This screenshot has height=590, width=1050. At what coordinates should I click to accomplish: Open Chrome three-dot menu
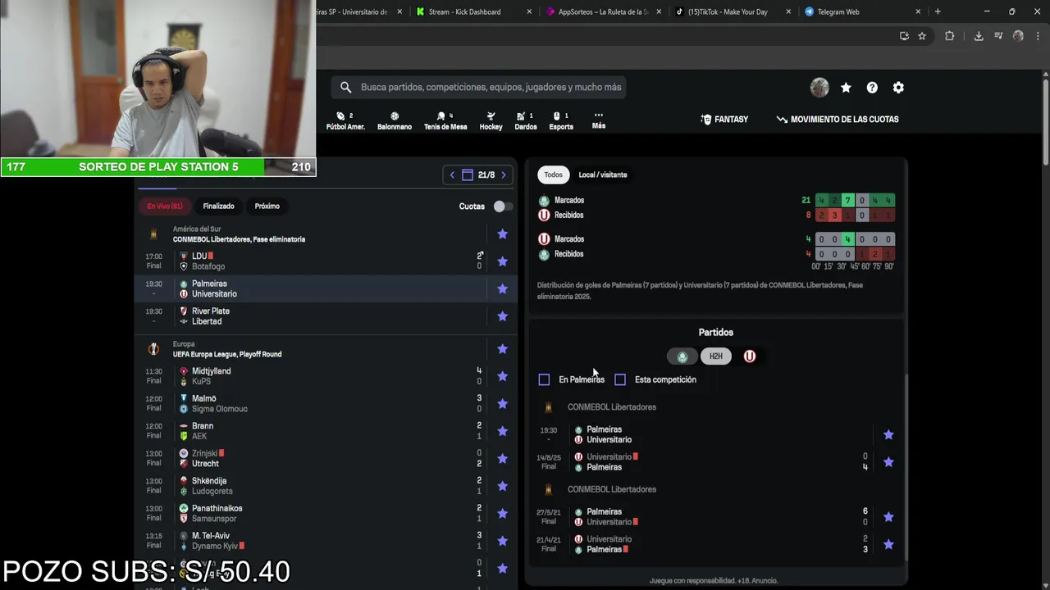click(x=1036, y=36)
